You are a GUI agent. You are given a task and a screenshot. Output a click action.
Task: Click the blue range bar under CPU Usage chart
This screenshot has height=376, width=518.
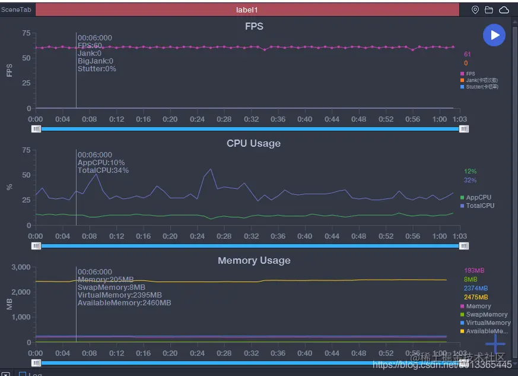pyautogui.click(x=250, y=246)
